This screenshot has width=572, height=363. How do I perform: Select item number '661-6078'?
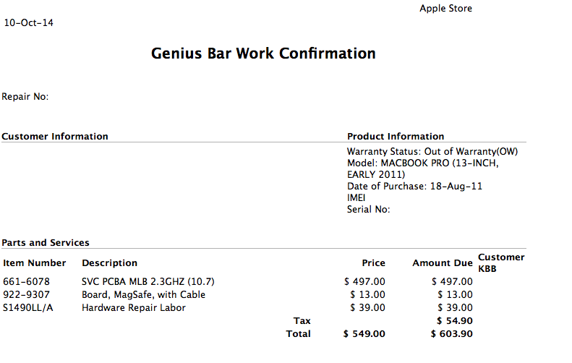pos(26,281)
